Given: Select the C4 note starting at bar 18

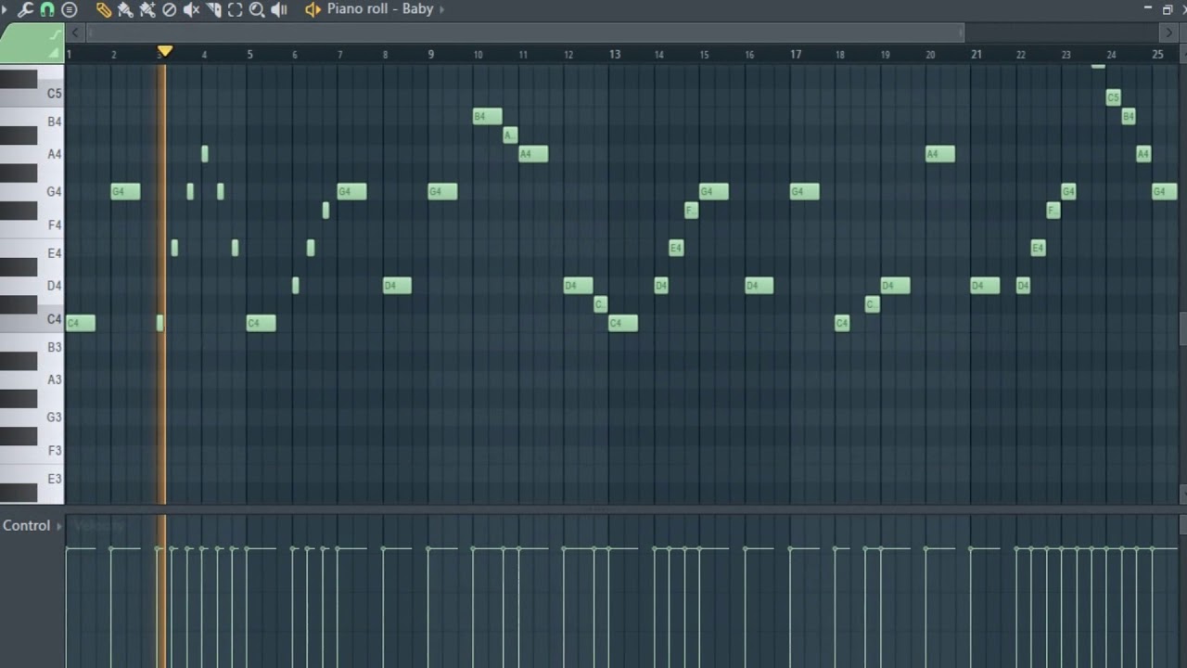Looking at the screenshot, I should click(x=842, y=323).
